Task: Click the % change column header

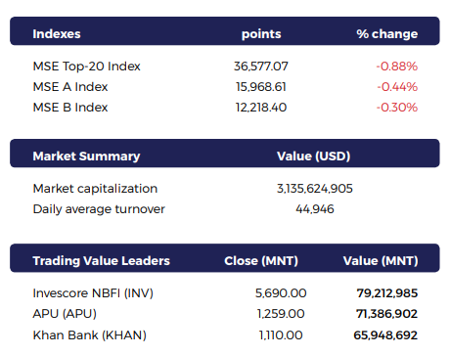Action: click(387, 34)
